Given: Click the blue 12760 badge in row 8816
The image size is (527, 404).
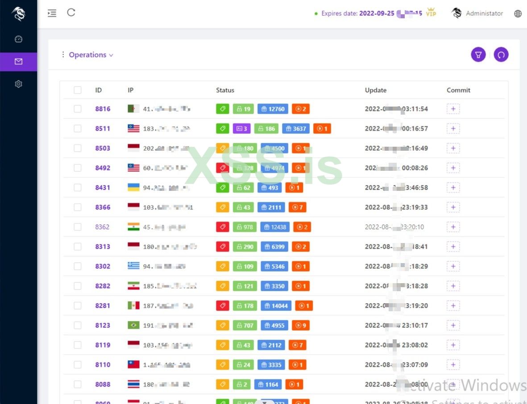Looking at the screenshot, I should (273, 109).
